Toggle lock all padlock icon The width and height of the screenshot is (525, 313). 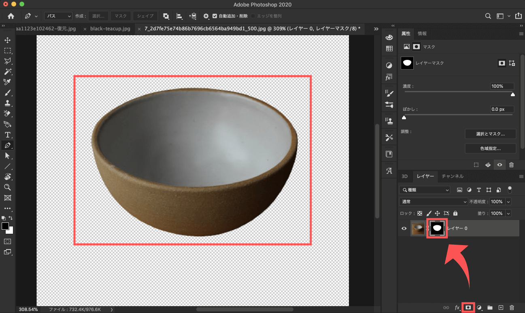point(455,213)
